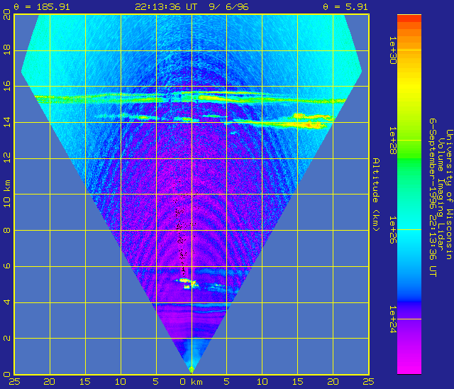Click the 1e+24 color scale label

point(392,319)
